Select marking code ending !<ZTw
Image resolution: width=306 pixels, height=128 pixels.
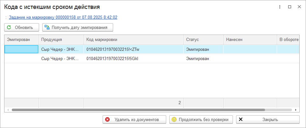click(x=113, y=49)
